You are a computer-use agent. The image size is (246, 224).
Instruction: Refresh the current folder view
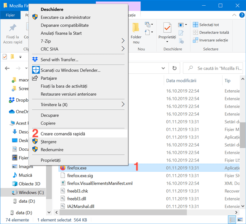(174, 68)
